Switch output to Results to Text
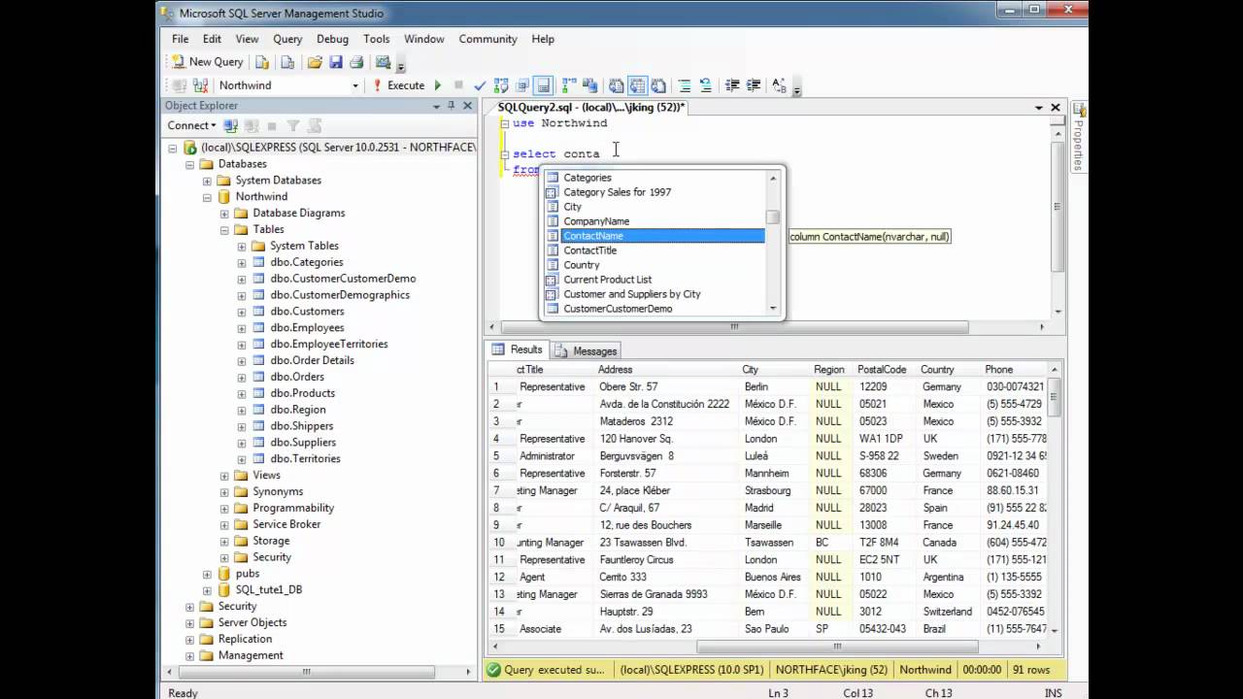Screen dimensions: 1243x699 tap(617, 85)
